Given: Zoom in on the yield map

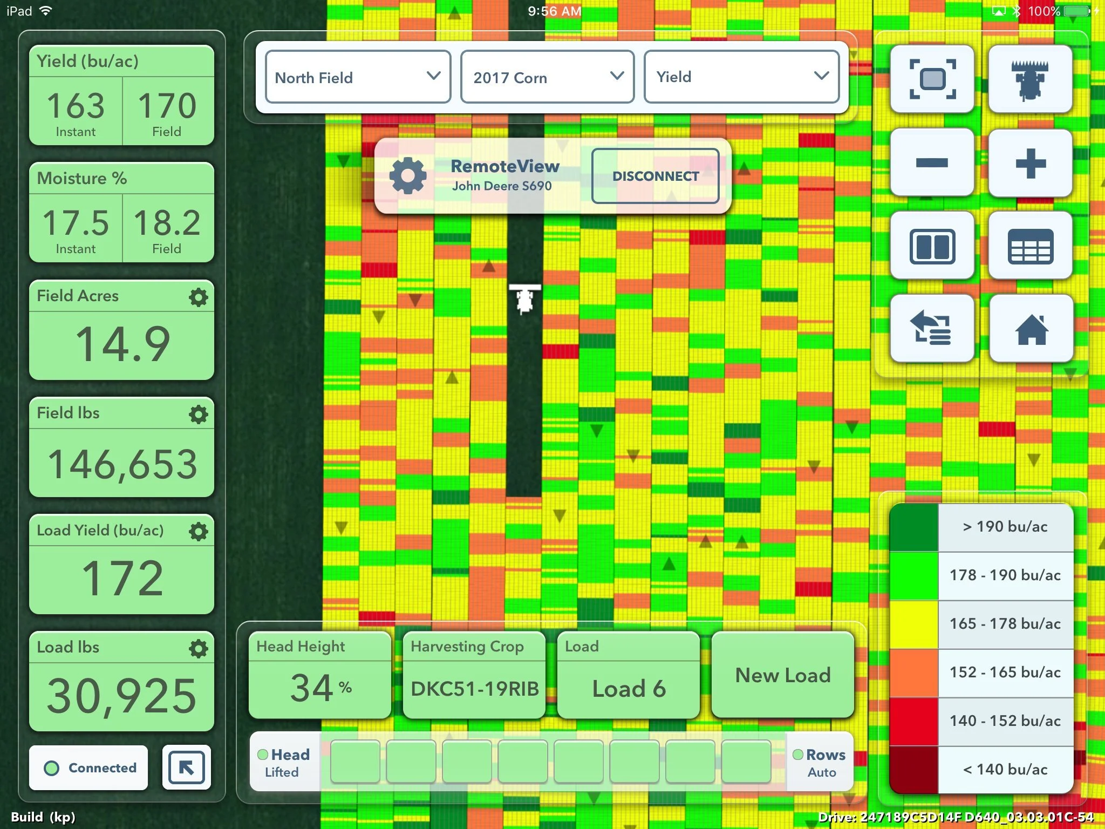Looking at the screenshot, I should coord(1031,162).
